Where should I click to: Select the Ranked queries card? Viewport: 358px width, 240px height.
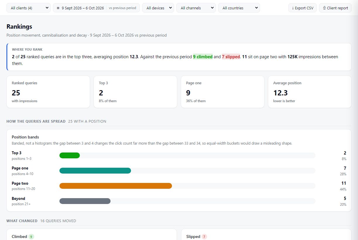point(48,92)
